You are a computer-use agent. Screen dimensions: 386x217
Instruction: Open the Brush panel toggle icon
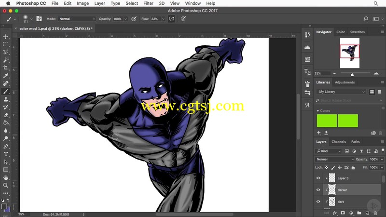[39, 19]
